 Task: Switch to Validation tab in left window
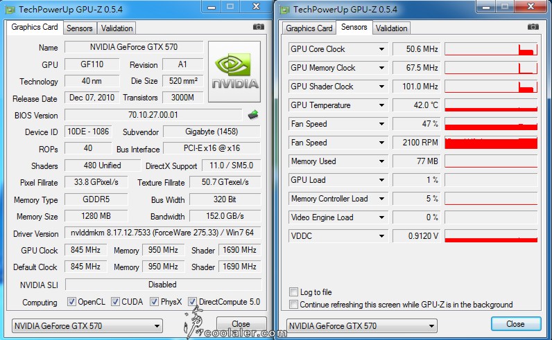coord(117,28)
